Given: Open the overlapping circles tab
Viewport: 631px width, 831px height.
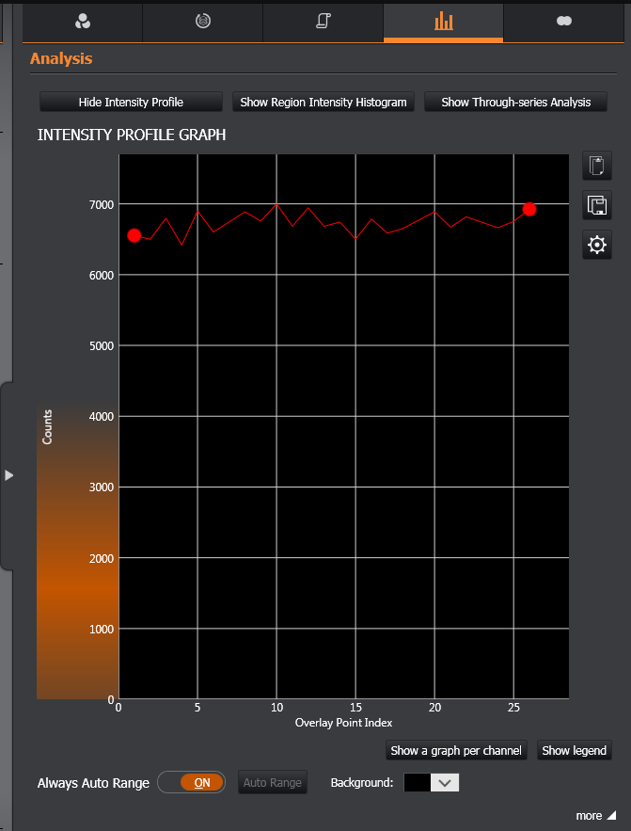Looking at the screenshot, I should [x=564, y=21].
